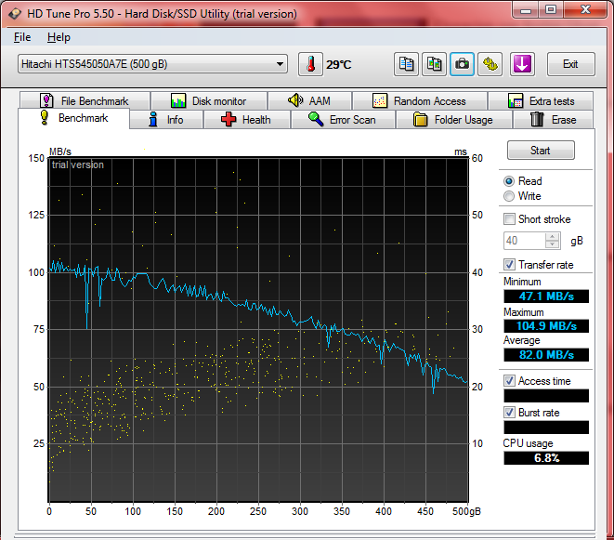Toggle the Access time checkbox

(509, 380)
